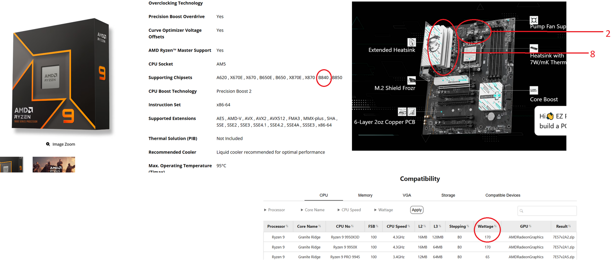The height and width of the screenshot is (263, 616).
Task: Download the 7E57v2A1.zip result file
Action: (563, 247)
